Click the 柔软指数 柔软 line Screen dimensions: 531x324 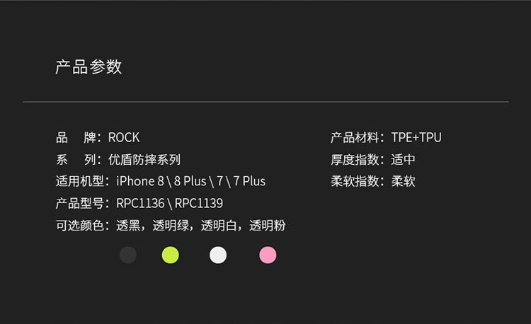373,181
